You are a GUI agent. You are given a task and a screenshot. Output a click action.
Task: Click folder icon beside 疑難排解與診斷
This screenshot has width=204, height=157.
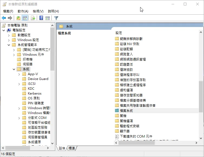coord(117,39)
